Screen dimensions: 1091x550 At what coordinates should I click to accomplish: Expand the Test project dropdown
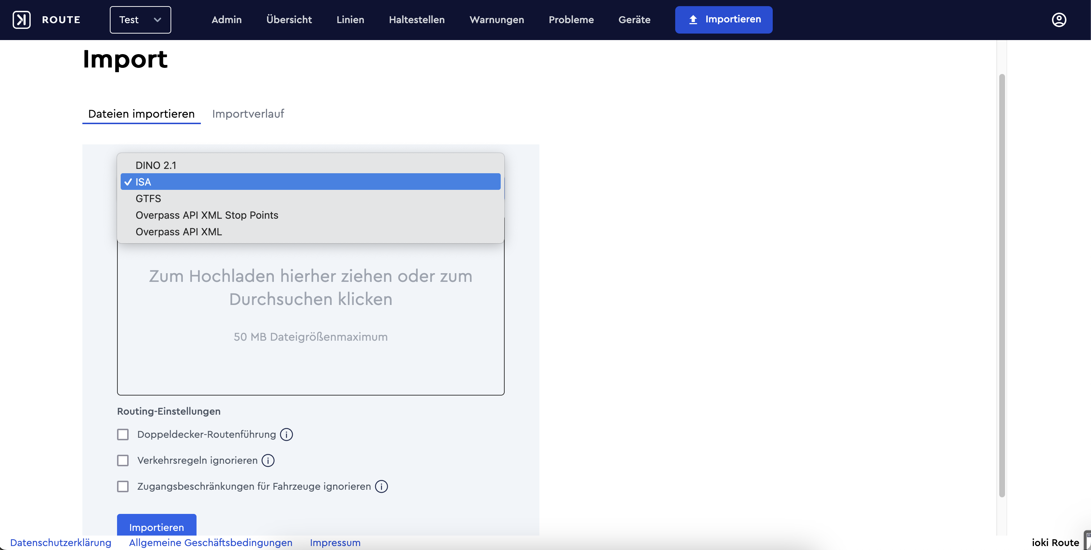pos(140,20)
